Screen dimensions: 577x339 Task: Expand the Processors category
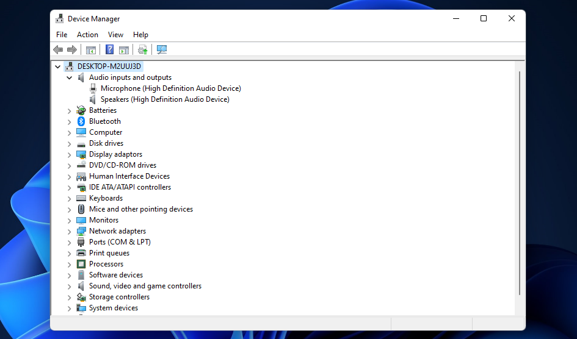69,265
